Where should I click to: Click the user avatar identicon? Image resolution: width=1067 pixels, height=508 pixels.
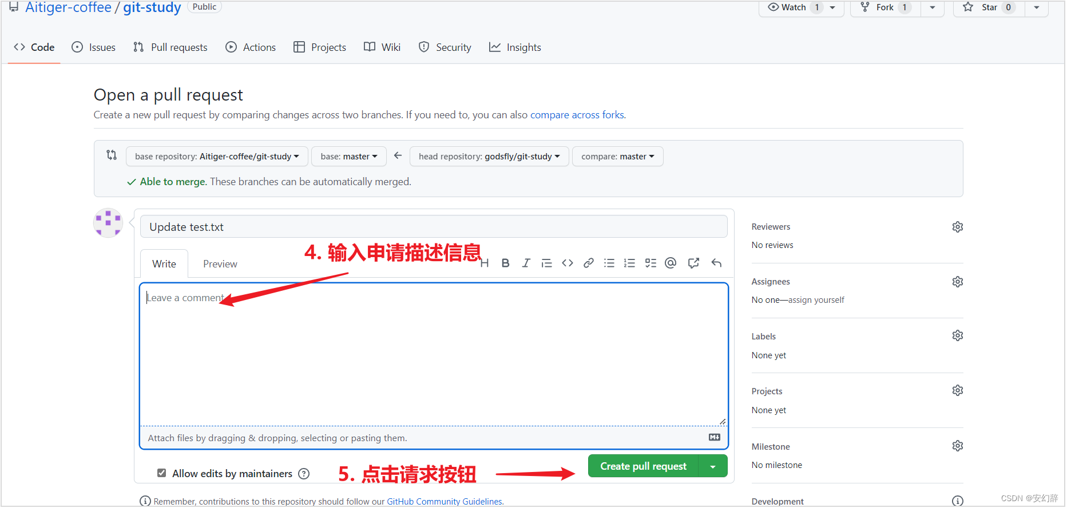[108, 223]
